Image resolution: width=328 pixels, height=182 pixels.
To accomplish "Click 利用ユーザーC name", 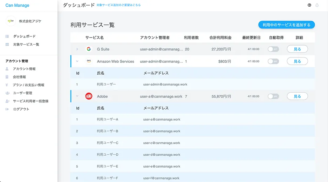I will [x=107, y=143].
